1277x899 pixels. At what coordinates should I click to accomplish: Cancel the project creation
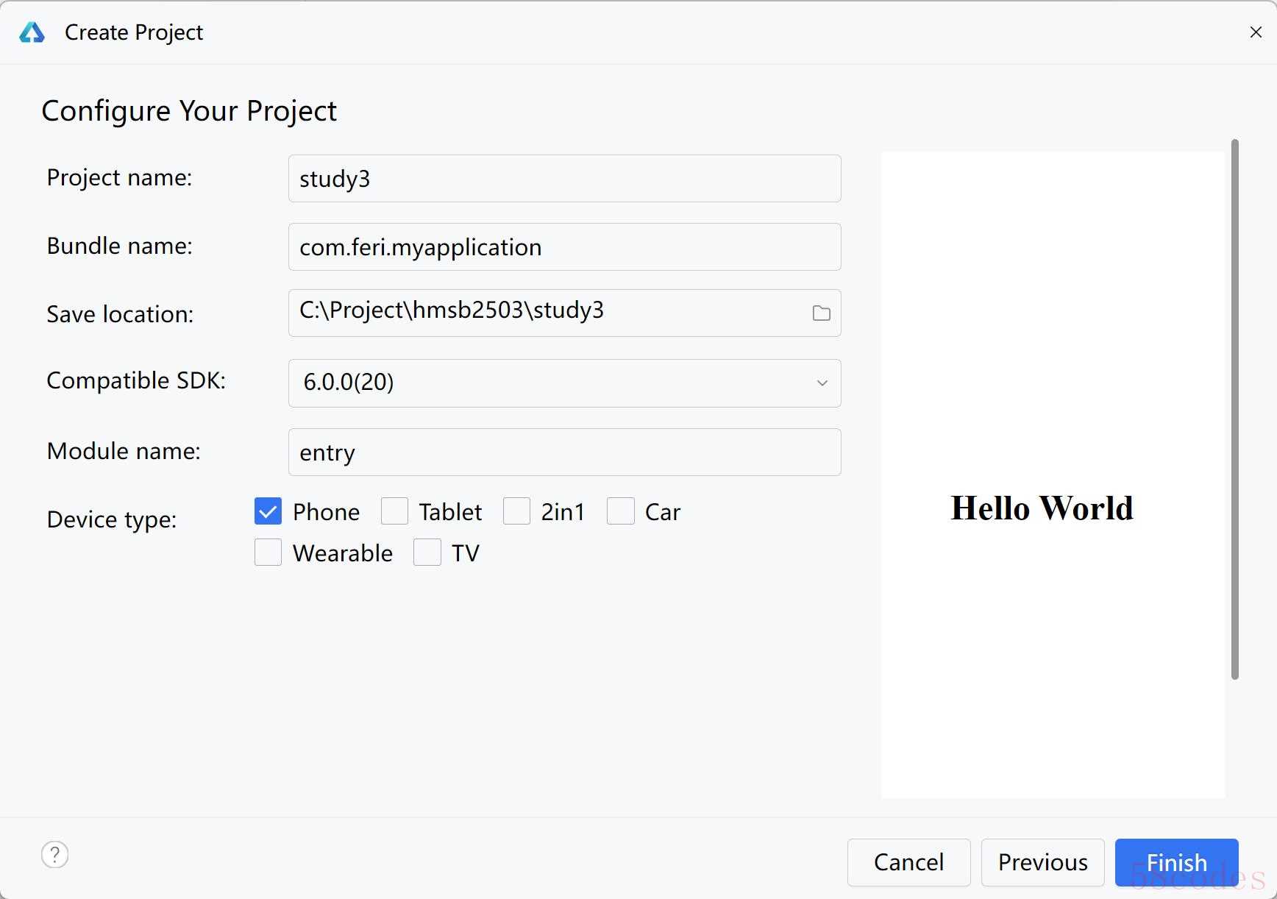pyautogui.click(x=908, y=862)
